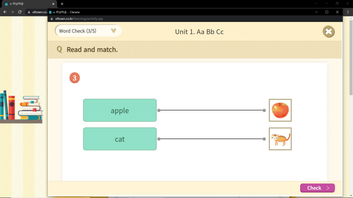This screenshot has height=198, width=353.
Task: Click the question number 3 badge
Action: tap(75, 78)
